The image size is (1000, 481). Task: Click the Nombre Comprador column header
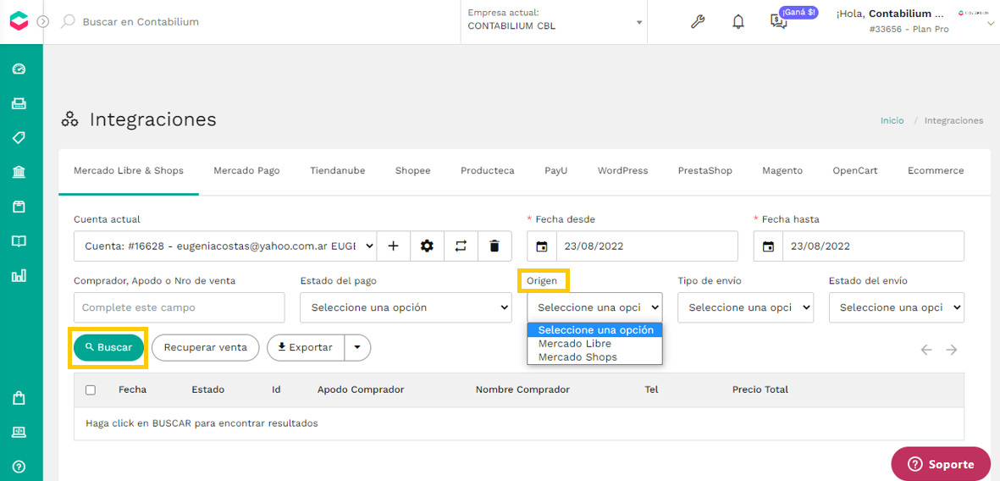(522, 390)
